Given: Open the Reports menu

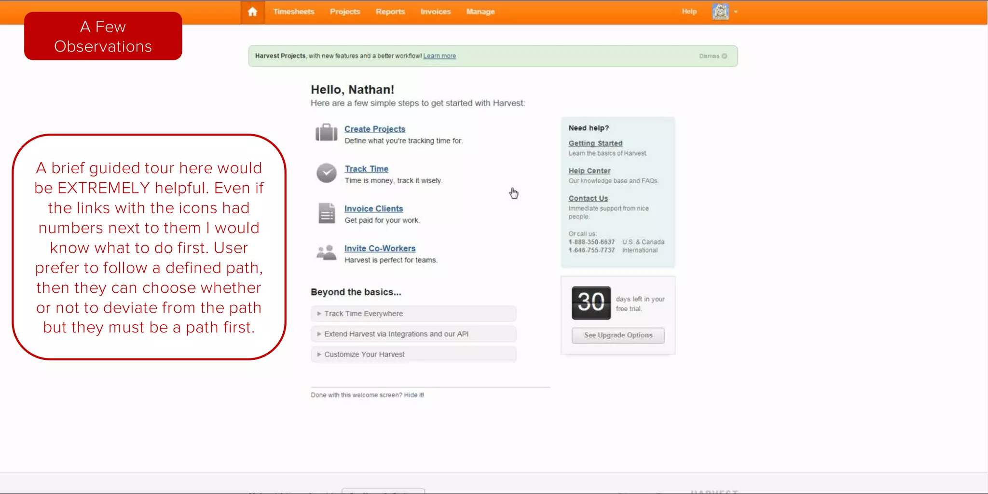Looking at the screenshot, I should 390,12.
